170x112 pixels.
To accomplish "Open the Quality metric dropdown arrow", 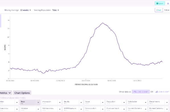I will (81, 102).
